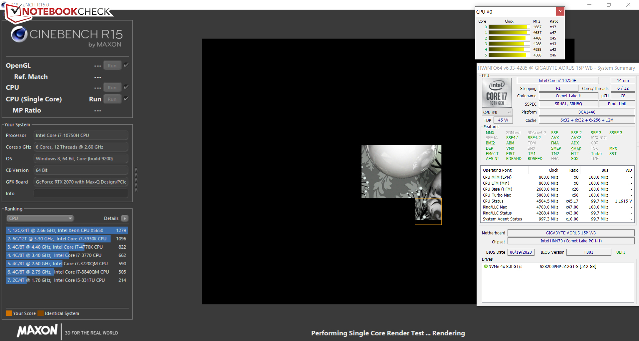Select the Core i7-3840QM ranking row
This screenshot has height=341, width=639.
67,272
